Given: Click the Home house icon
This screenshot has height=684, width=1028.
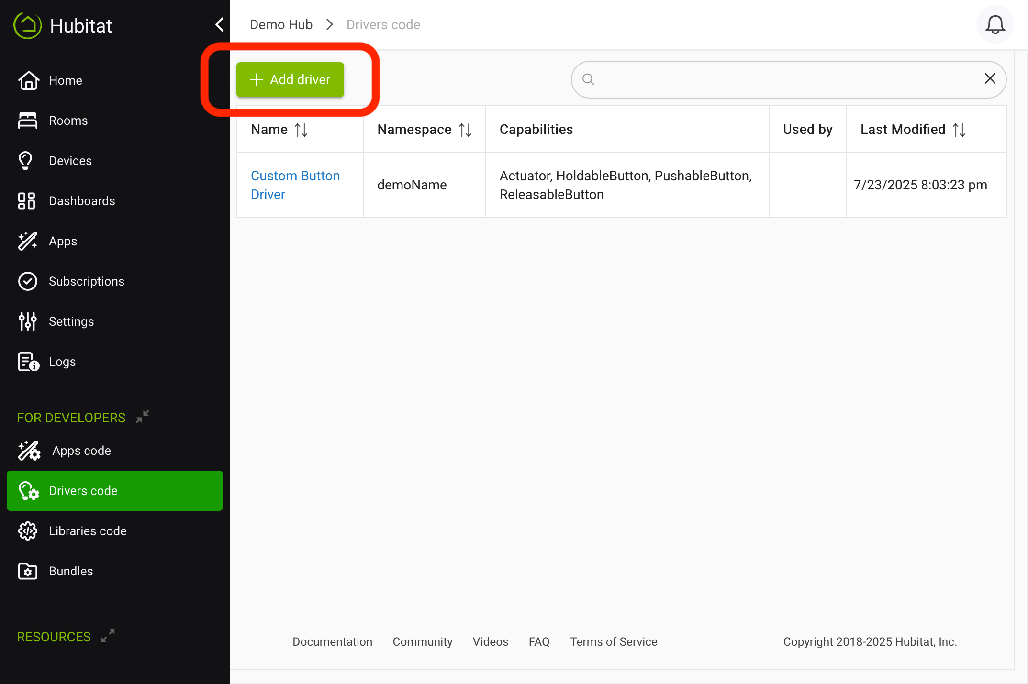Looking at the screenshot, I should click(28, 80).
